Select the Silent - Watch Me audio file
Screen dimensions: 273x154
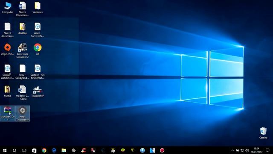(7, 72)
